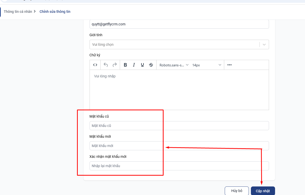Toggle strikethrough formatting in signature editor
This screenshot has width=305, height=195.
(x=151, y=65)
